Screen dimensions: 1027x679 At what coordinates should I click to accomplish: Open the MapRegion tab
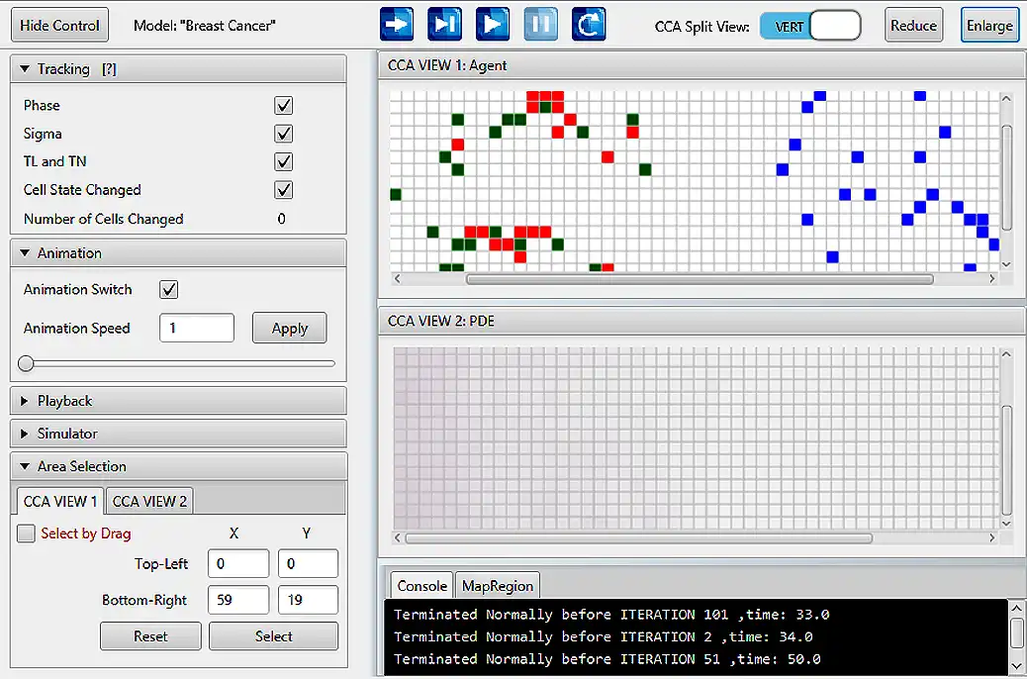(498, 585)
